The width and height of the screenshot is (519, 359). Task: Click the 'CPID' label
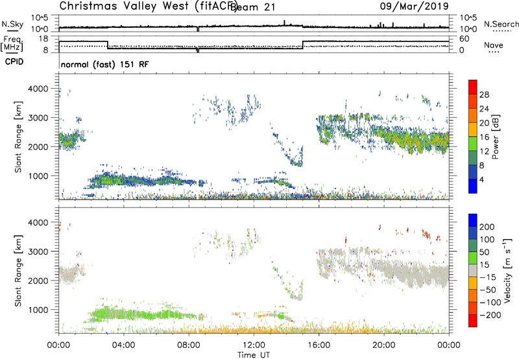[14, 62]
